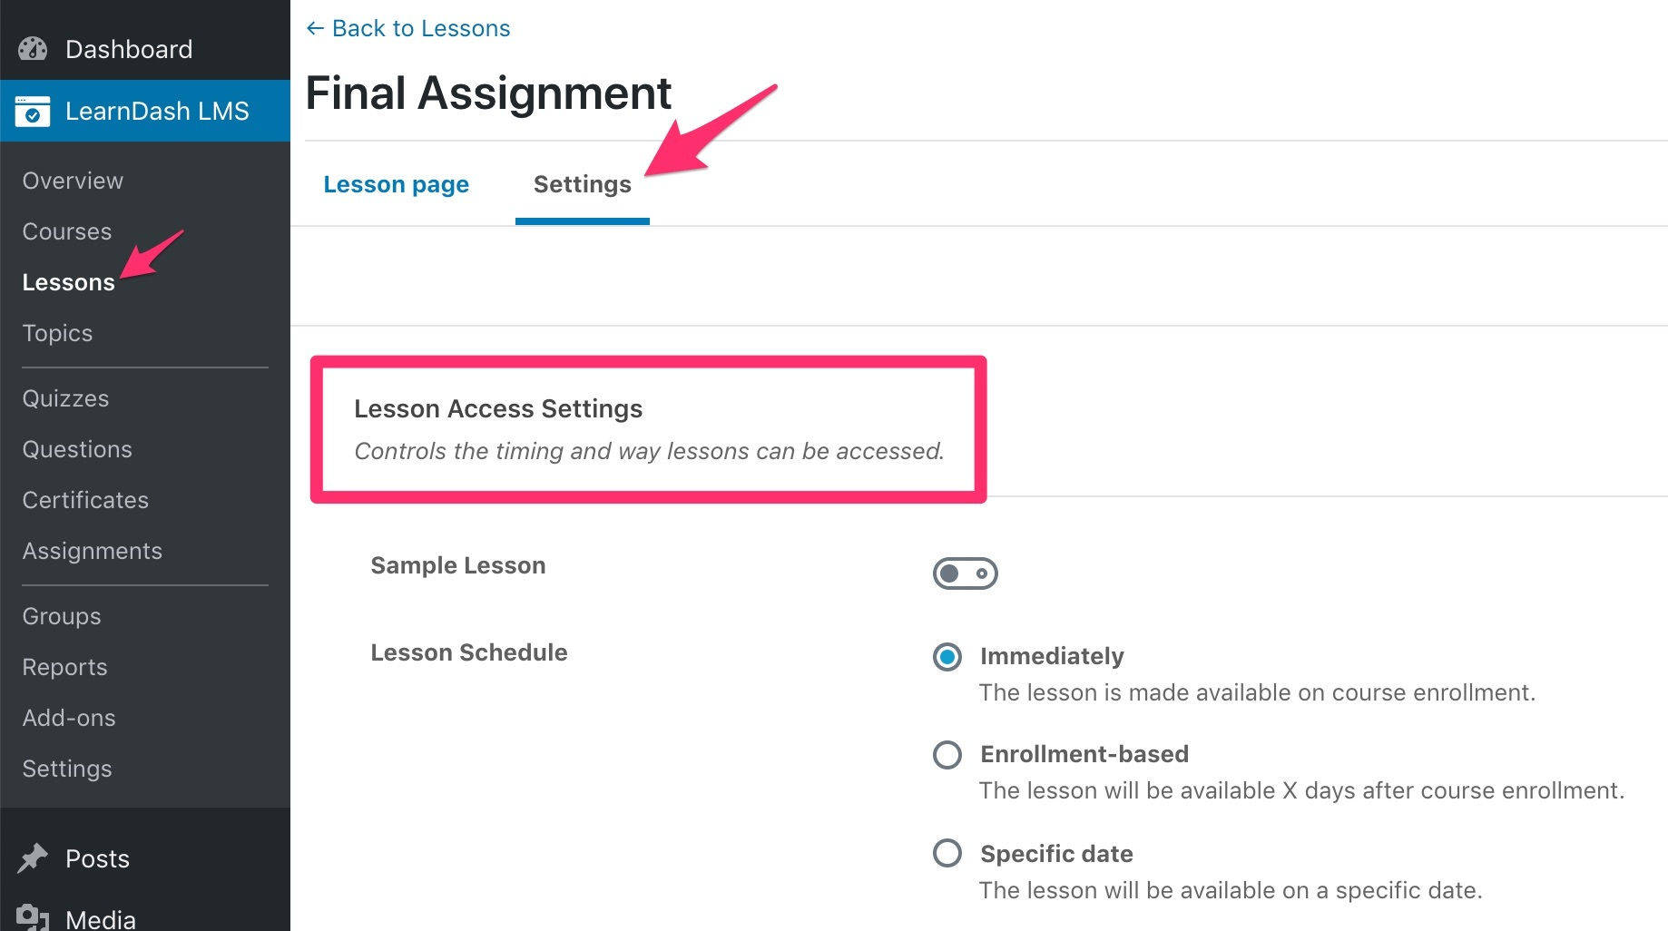1668x931 pixels.
Task: Open the Reports menu item
Action: (x=64, y=667)
